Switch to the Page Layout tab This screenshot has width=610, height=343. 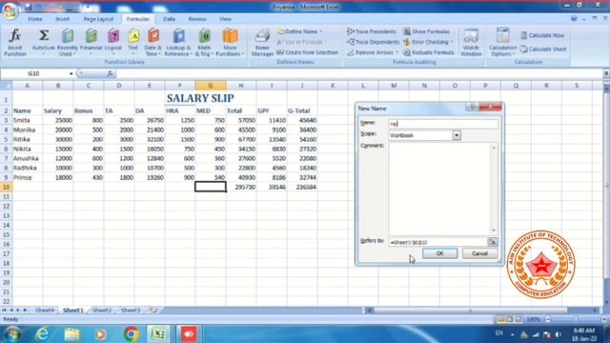(x=98, y=19)
